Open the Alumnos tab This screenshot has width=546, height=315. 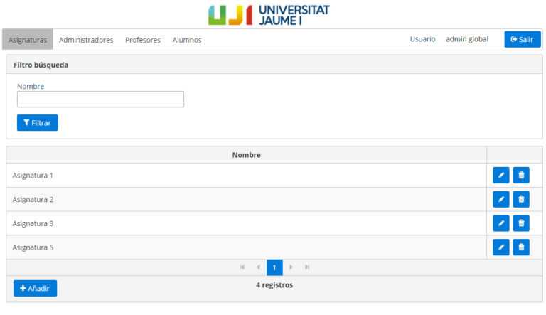(187, 40)
